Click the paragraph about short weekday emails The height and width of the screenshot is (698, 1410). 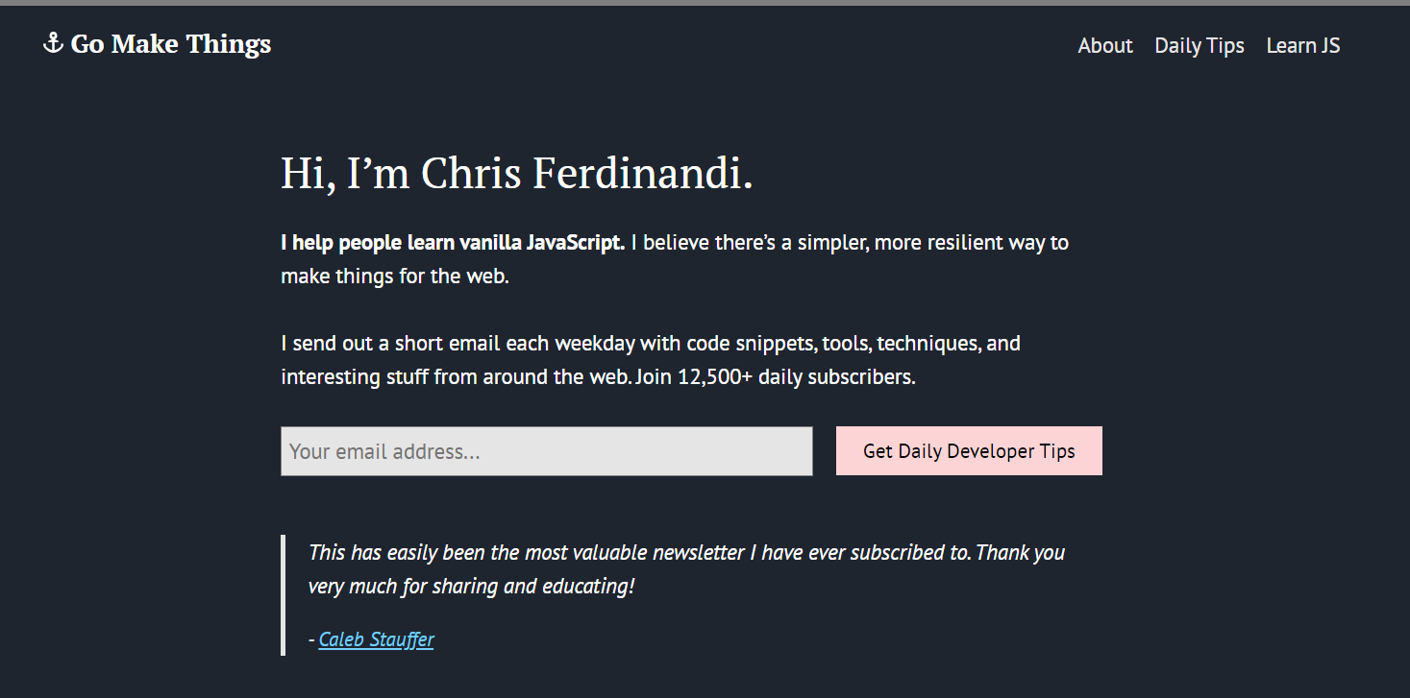pos(651,360)
